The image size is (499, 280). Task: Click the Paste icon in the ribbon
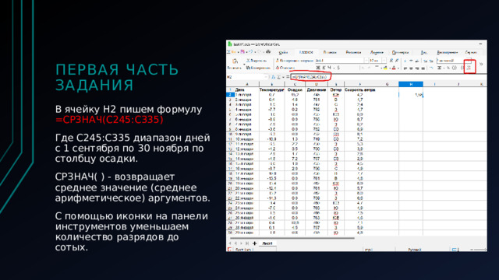click(235, 61)
